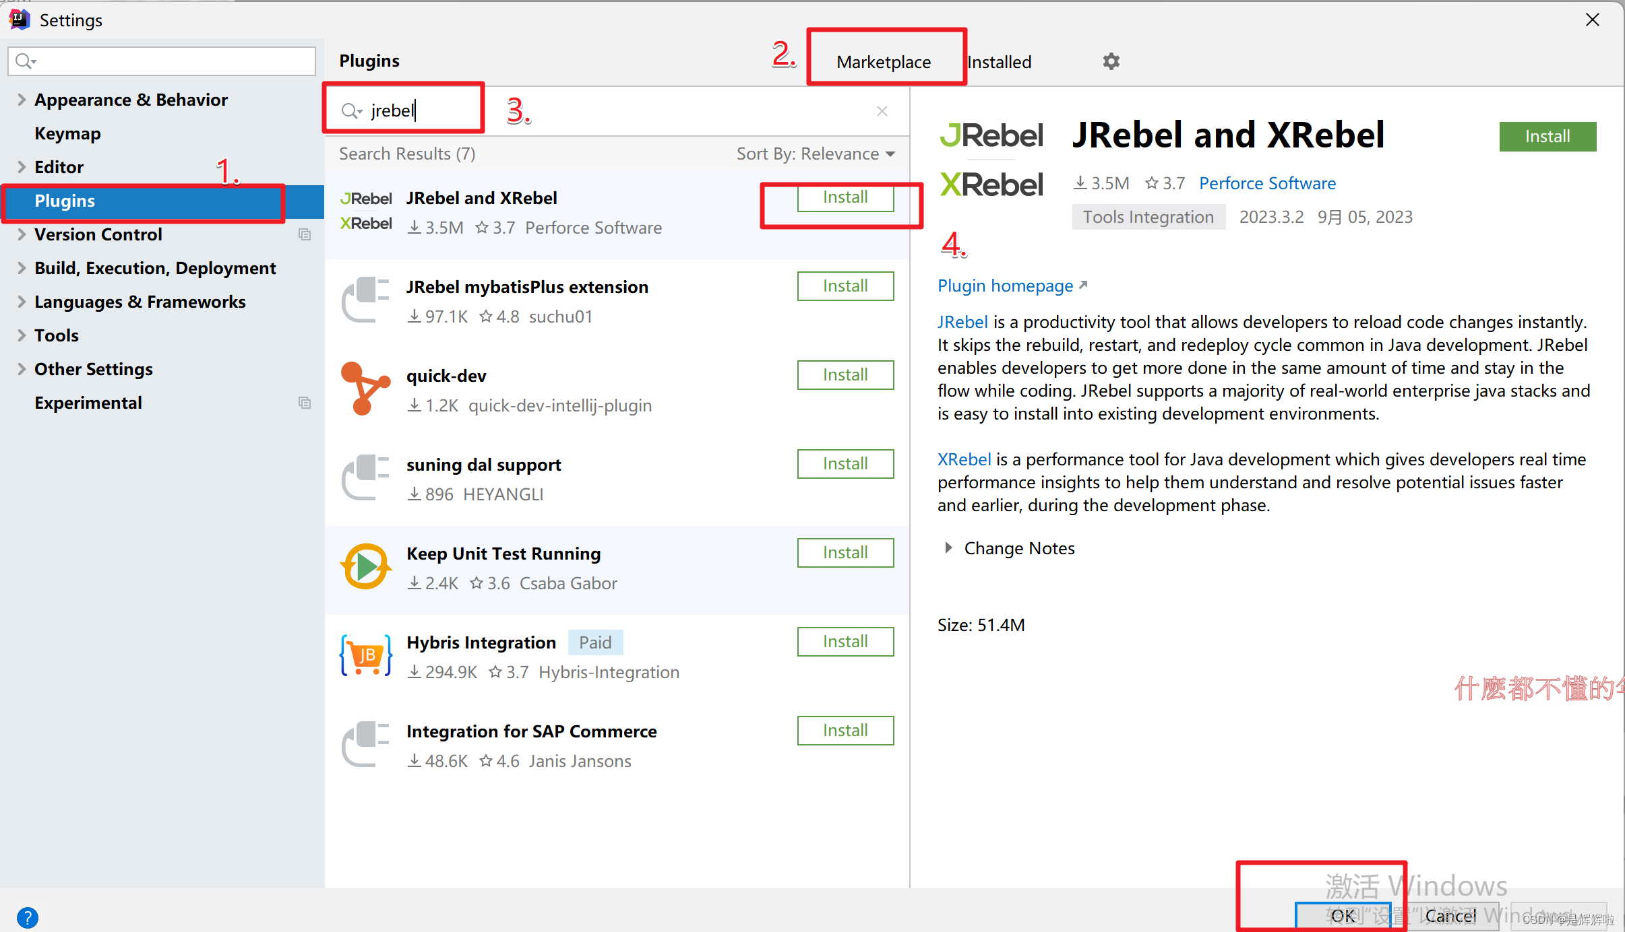
Task: Expand the Change Notes section
Action: tap(948, 548)
